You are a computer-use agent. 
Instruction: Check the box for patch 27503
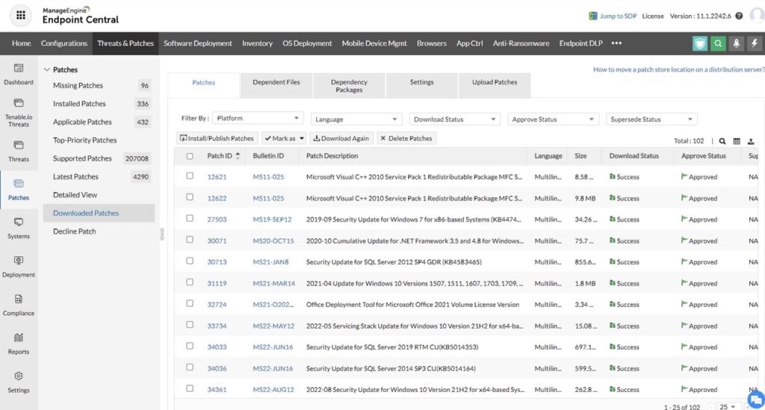pyautogui.click(x=190, y=218)
